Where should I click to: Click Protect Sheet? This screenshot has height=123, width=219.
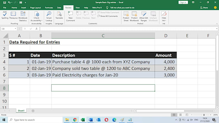click(126, 16)
